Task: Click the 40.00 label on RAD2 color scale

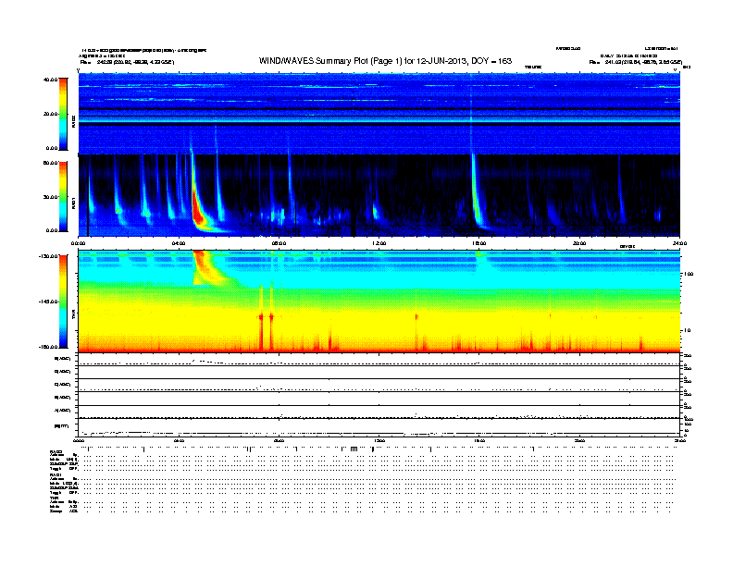Action: point(51,80)
